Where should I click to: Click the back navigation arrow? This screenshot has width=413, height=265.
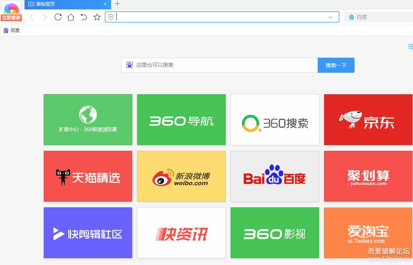tap(31, 17)
